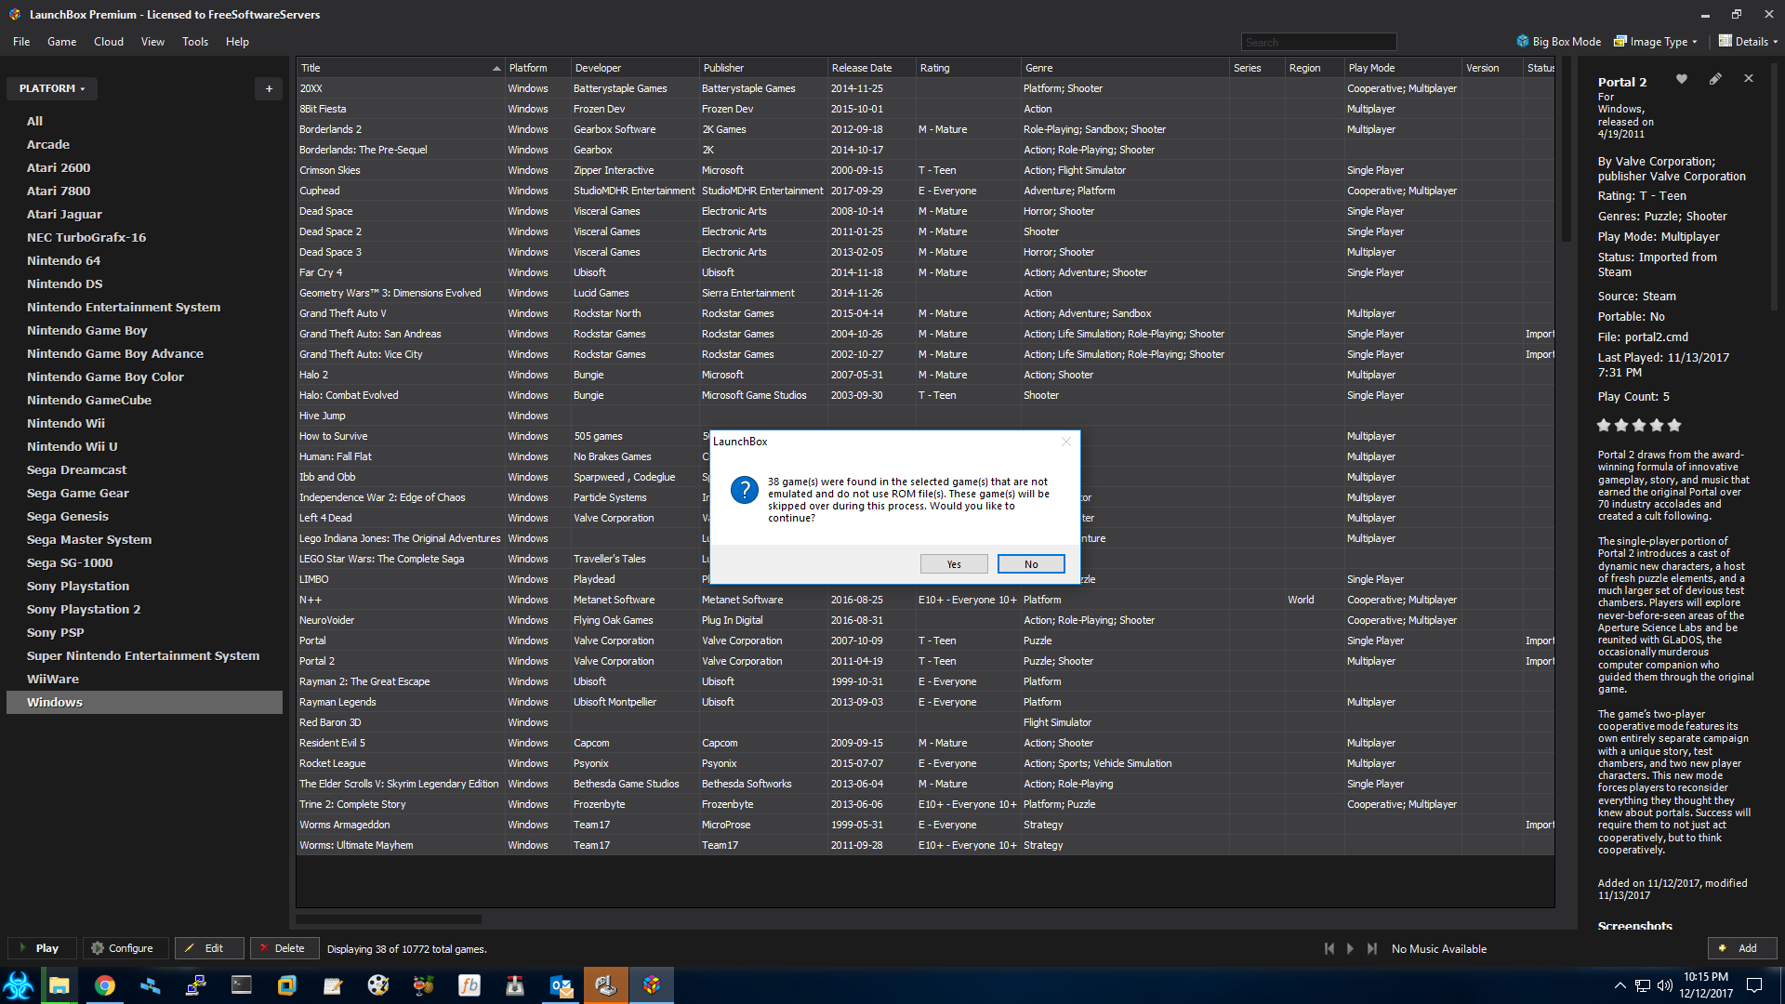Select the Cuphead row in the game list
The width and height of the screenshot is (1785, 1004).
tap(925, 191)
